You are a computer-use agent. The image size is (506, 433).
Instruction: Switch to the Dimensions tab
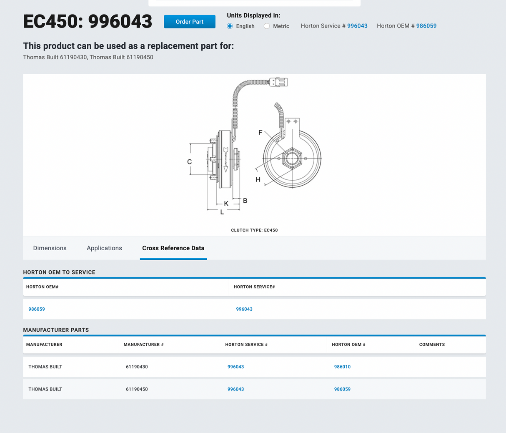[50, 248]
